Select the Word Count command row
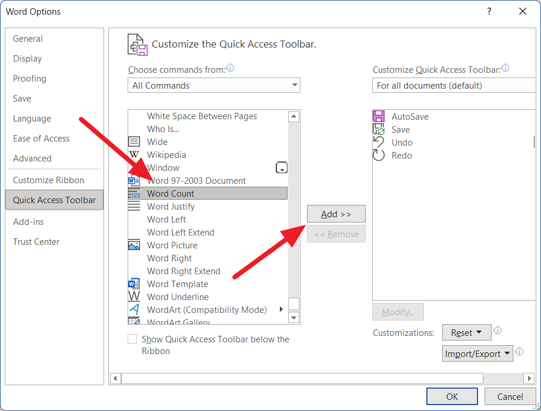The height and width of the screenshot is (411, 541). pos(208,193)
